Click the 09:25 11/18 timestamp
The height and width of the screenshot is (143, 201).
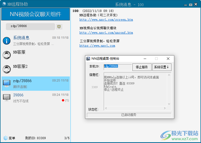pyautogui.click(x=60, y=81)
